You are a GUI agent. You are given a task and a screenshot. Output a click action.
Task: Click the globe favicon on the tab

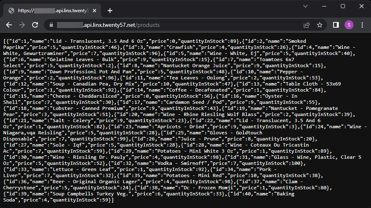point(11,11)
